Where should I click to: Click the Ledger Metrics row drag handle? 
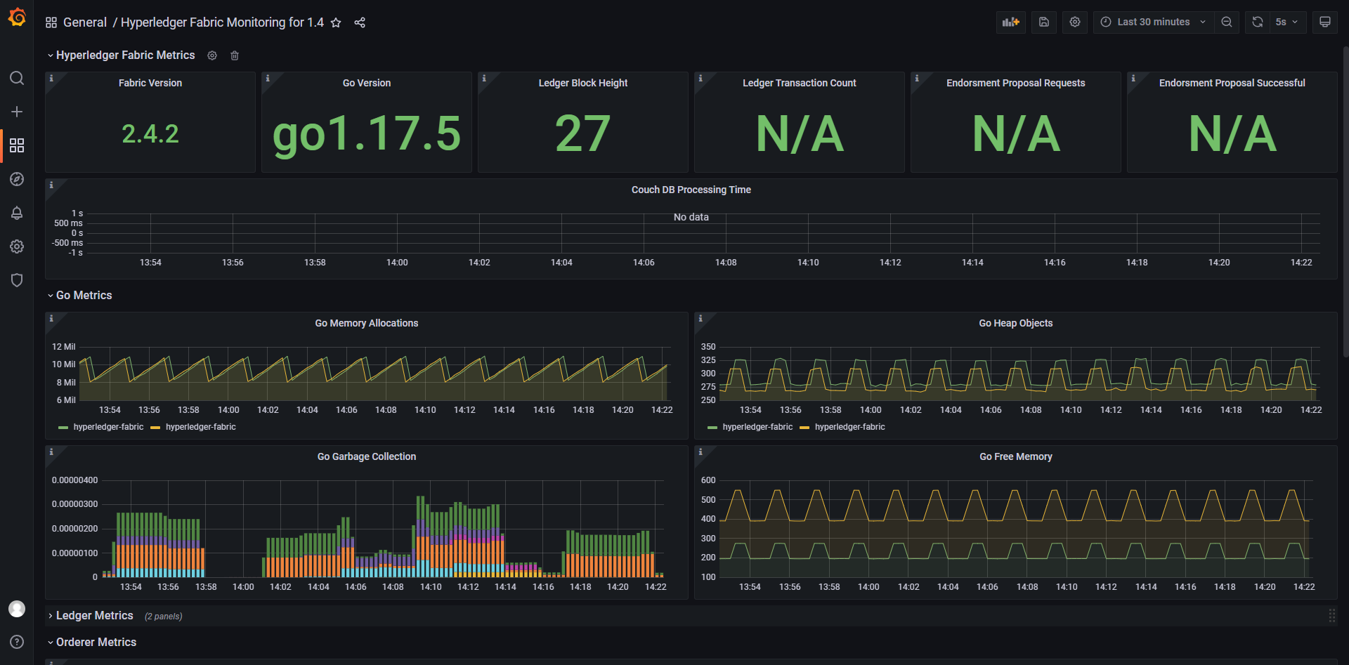click(x=1332, y=616)
